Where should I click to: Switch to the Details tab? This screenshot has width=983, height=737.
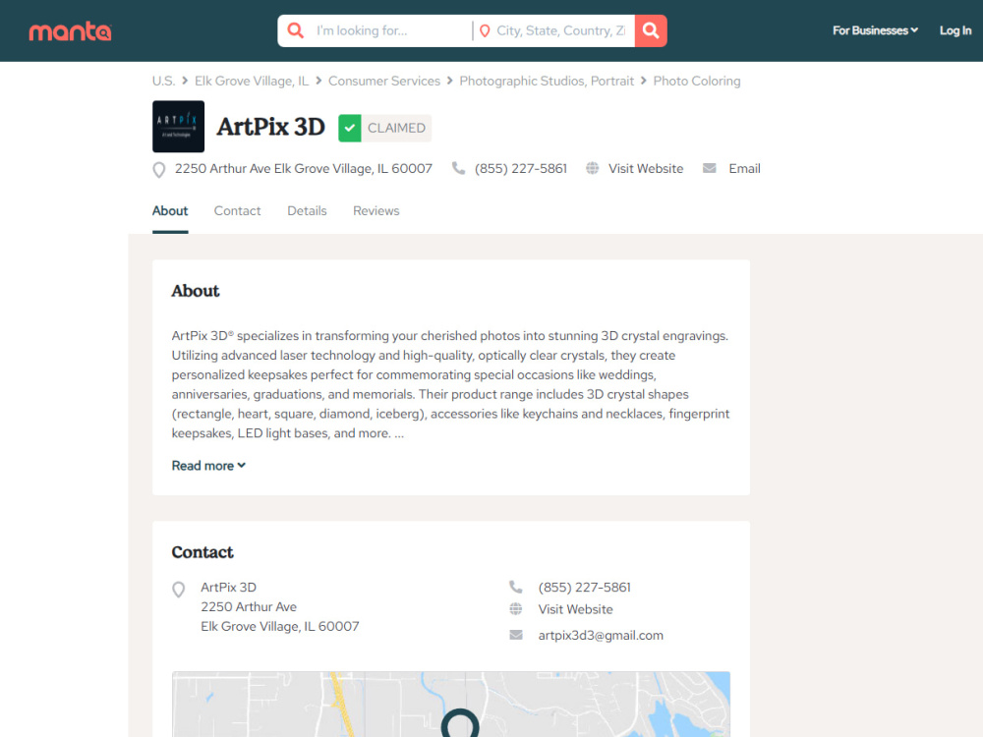(307, 211)
